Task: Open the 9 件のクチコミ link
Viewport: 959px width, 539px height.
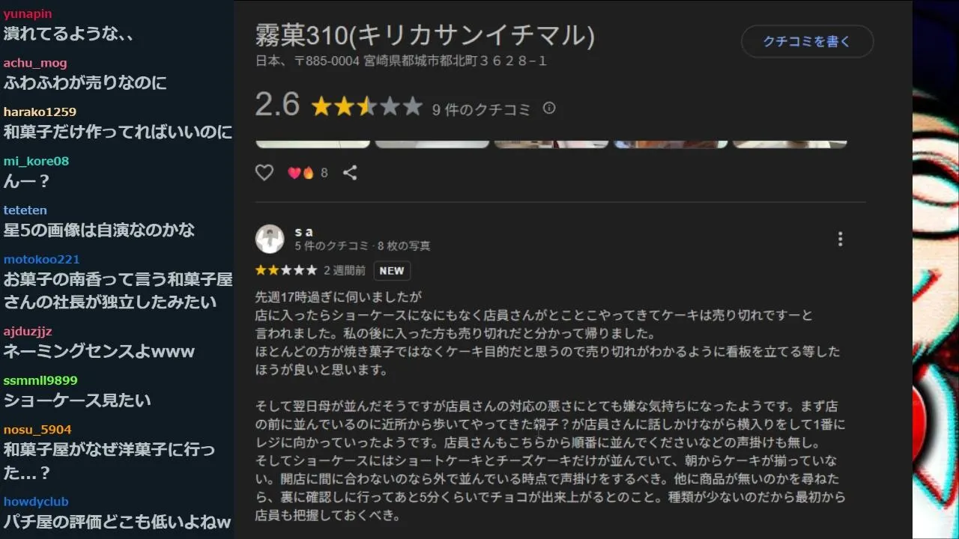Action: 481,109
